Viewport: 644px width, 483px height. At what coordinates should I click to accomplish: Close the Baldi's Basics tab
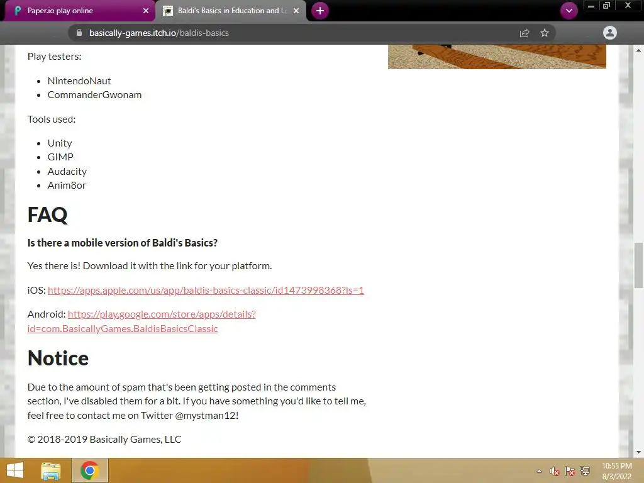pos(296,11)
